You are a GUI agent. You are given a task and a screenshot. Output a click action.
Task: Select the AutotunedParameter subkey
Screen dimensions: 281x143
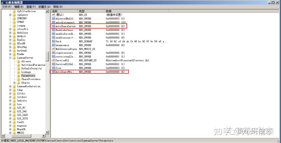(x=33, y=65)
